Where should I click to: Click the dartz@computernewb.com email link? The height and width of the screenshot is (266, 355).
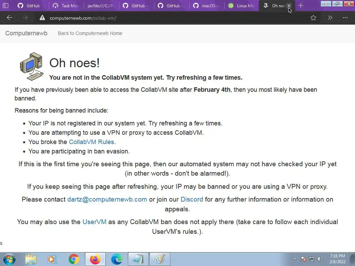[107, 199]
